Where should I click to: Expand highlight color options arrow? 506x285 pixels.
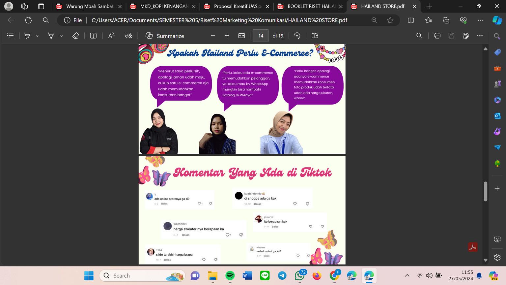pyautogui.click(x=38, y=36)
